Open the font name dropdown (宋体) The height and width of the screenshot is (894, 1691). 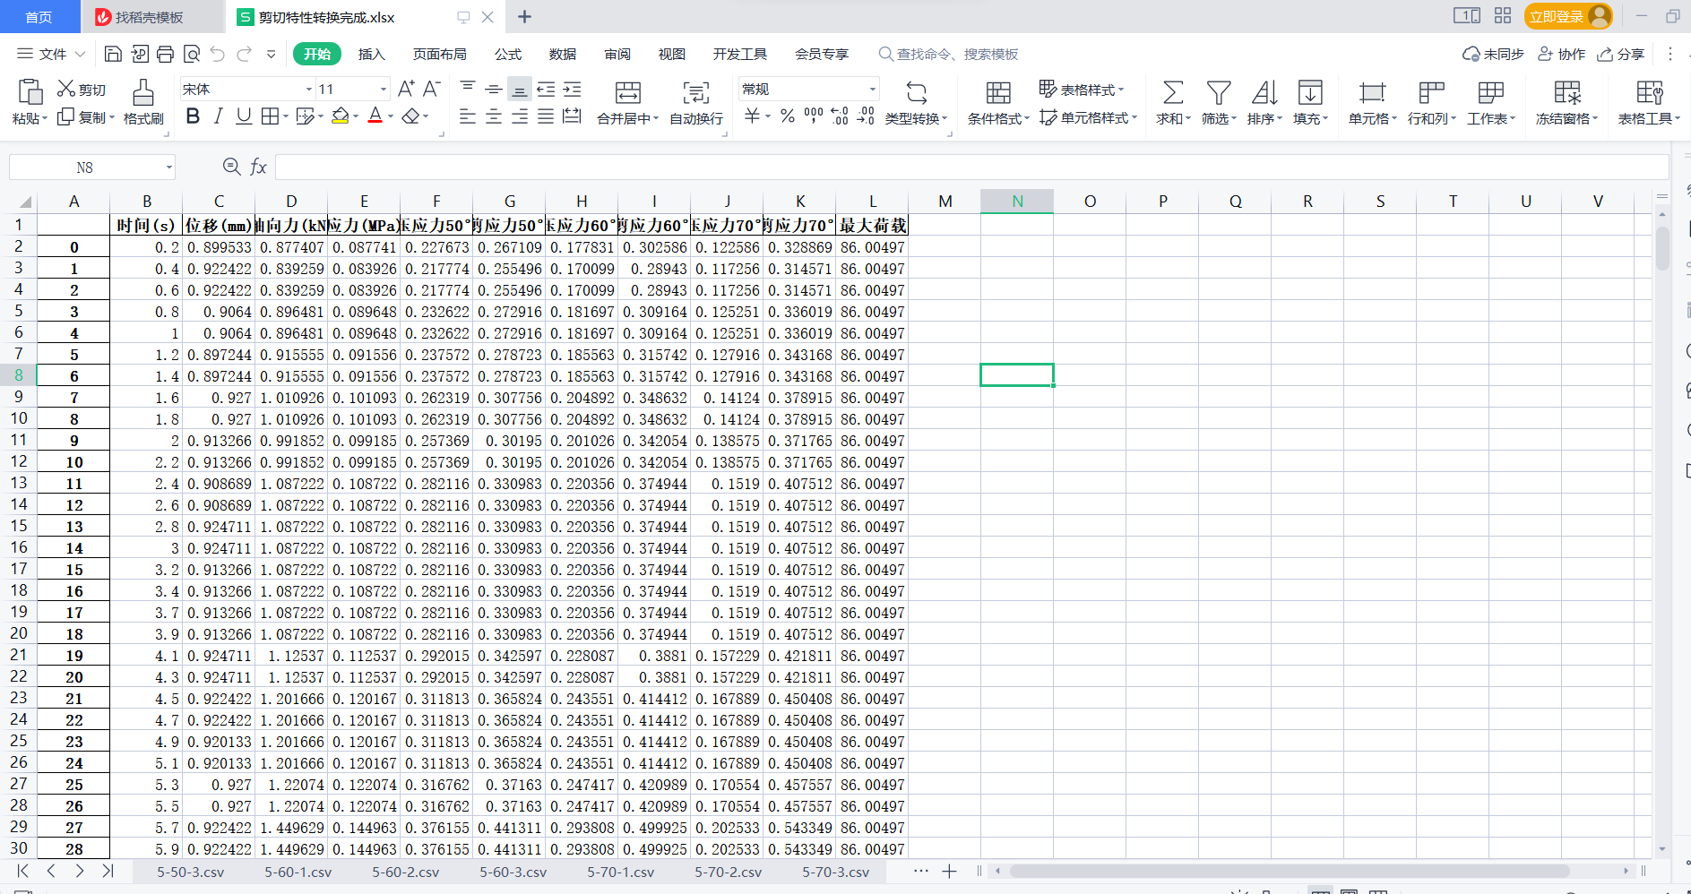(309, 89)
